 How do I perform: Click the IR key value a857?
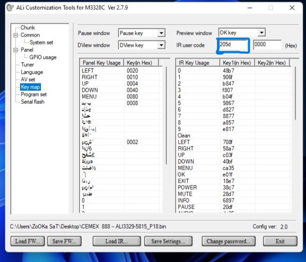click(228, 122)
